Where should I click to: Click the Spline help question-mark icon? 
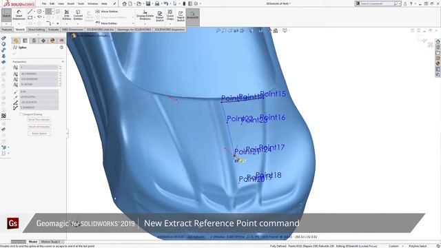pyautogui.click(x=61, y=48)
